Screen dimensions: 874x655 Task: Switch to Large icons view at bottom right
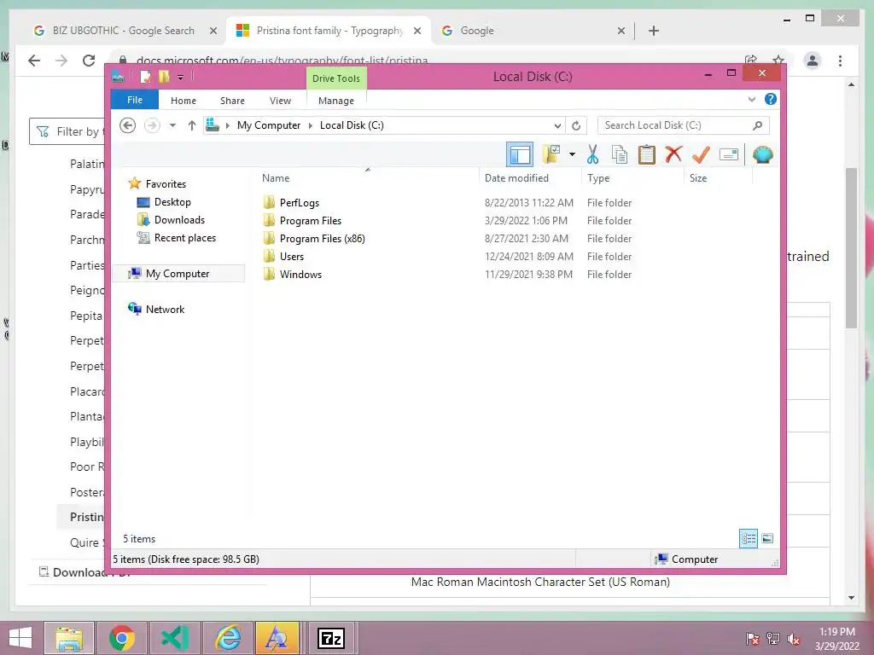(x=767, y=538)
